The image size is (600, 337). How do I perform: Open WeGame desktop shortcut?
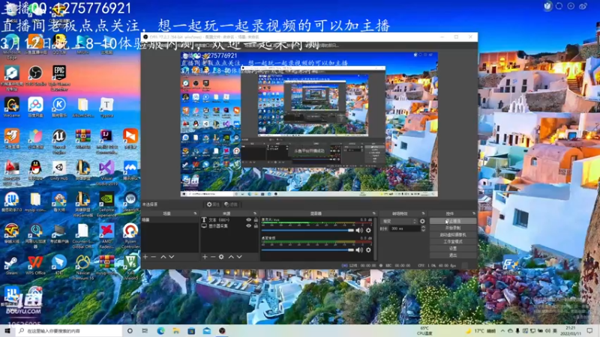11,107
